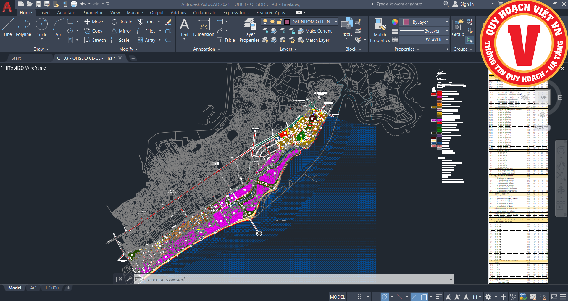Click the ByLayer object color swatch

[406, 22]
